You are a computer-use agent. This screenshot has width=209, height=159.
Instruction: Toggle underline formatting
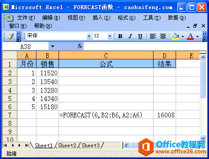pos(140,36)
